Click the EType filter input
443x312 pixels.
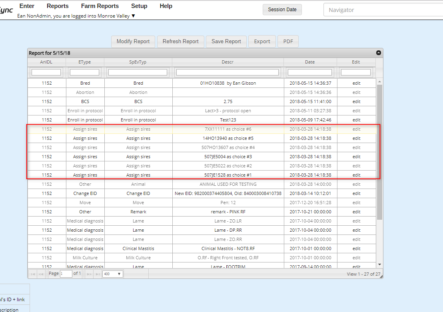[84, 72]
